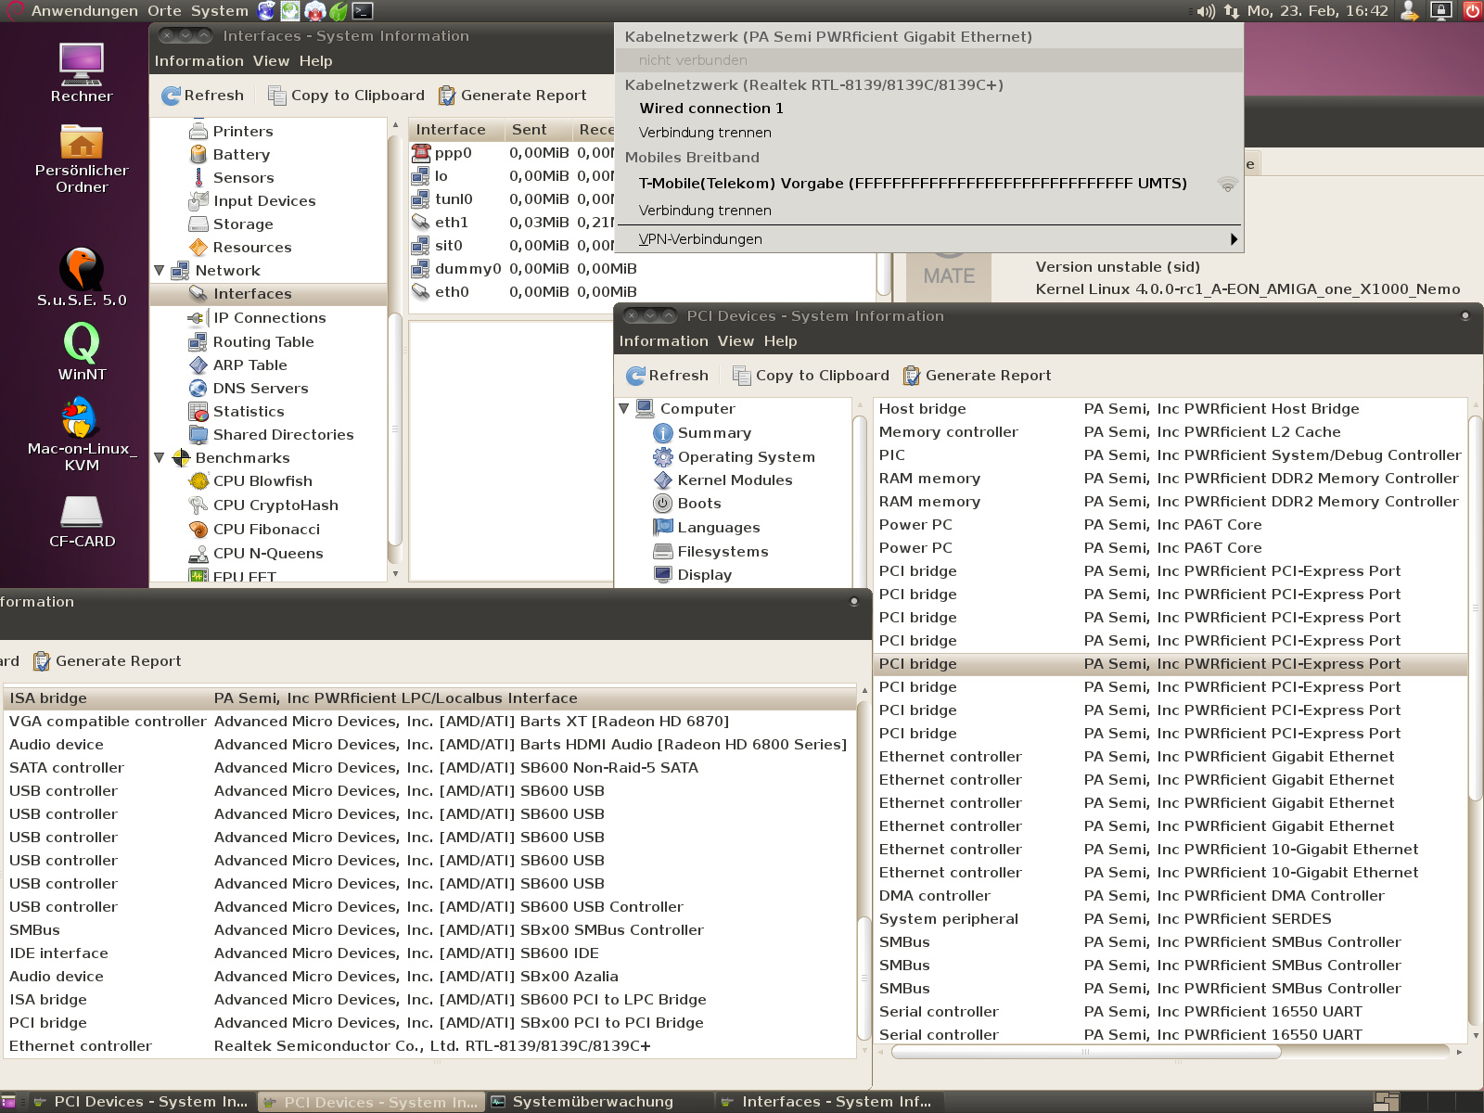This screenshot has height=1113, width=1484.
Task: Click Copy to Clipboard in PCI Devices window
Action: pos(811,376)
